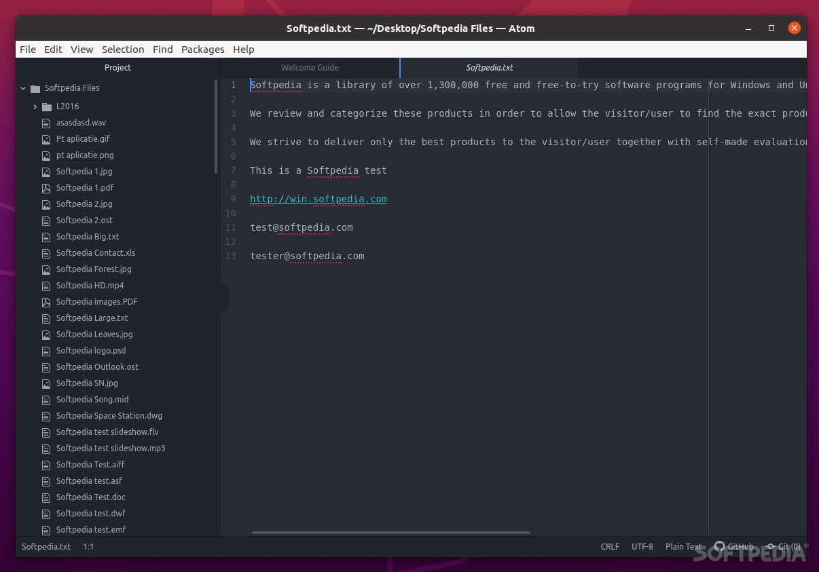Click the audio file icon of asasdasd.wav
This screenshot has width=819, height=572.
click(x=46, y=123)
